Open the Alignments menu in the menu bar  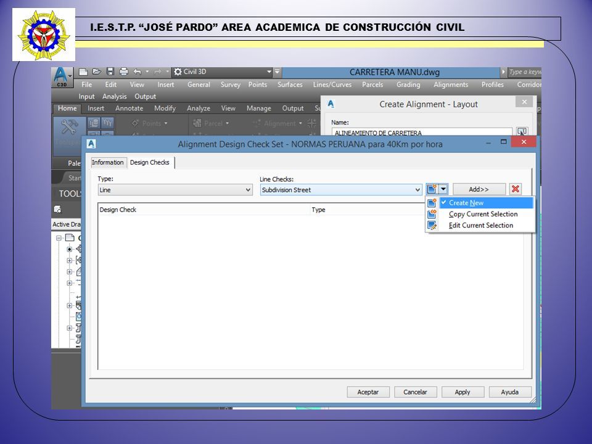(451, 84)
